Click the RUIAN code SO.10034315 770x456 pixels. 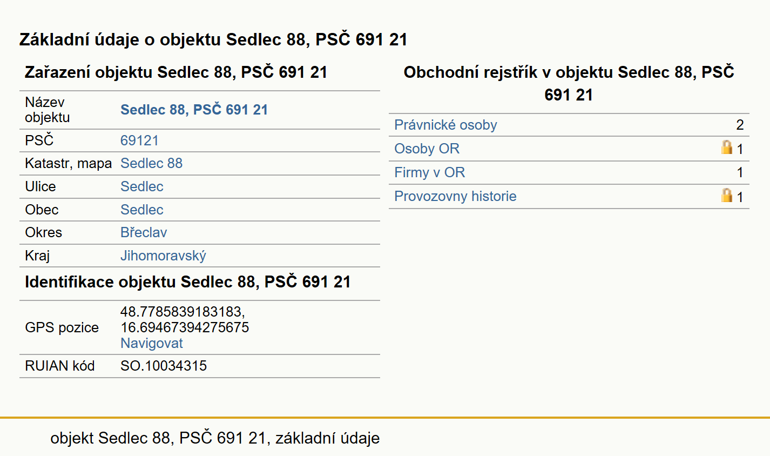[164, 366]
